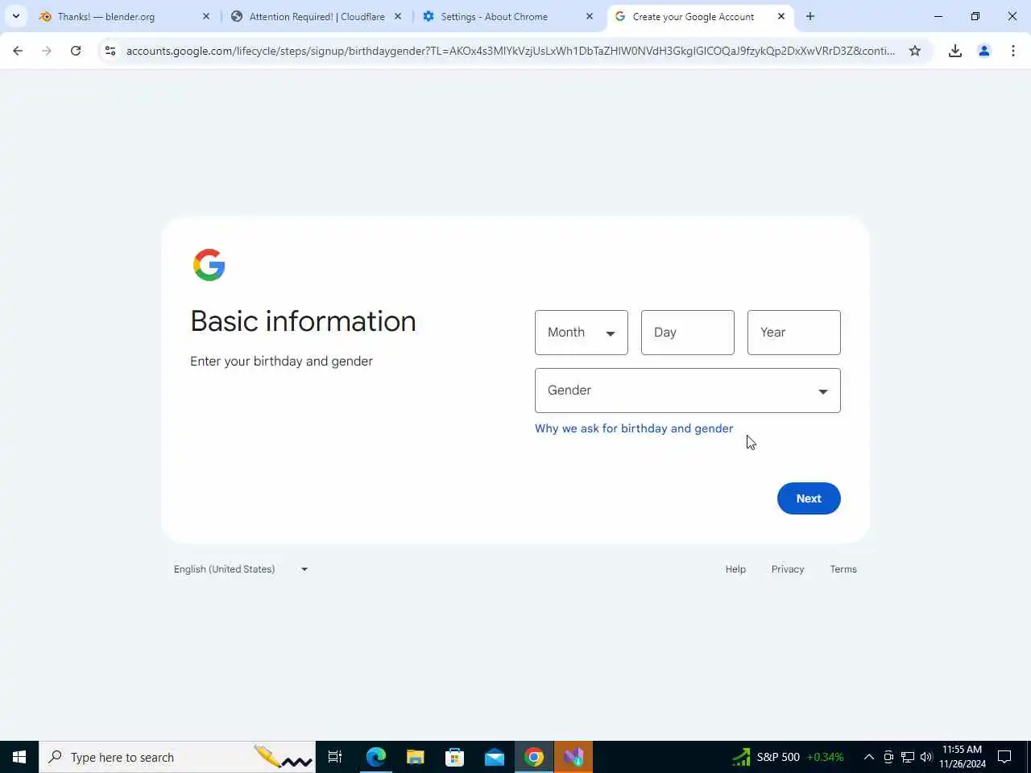Go back to the previous page
This screenshot has width=1031, height=773.
18,51
